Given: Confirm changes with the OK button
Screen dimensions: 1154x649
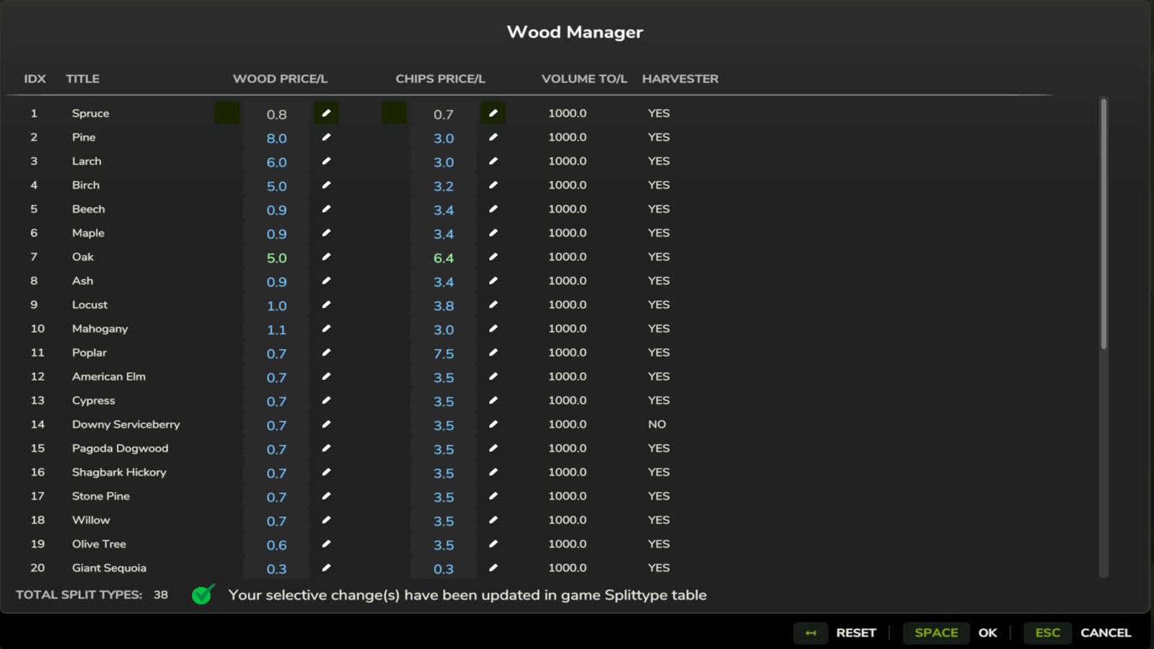Looking at the screenshot, I should [x=988, y=632].
